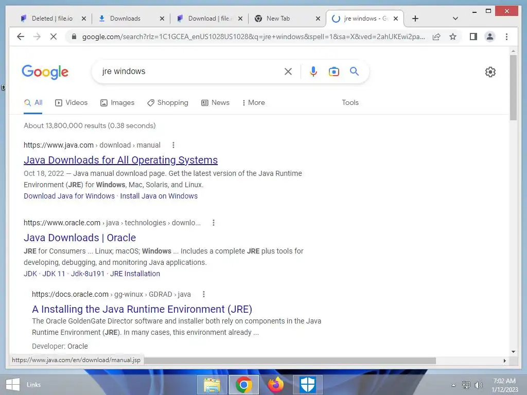Open network status tray icon
527x395 pixels.
pos(466,385)
